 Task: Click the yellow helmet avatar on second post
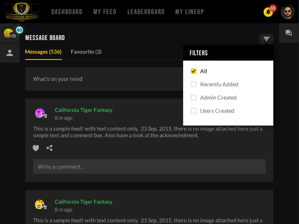[41, 205]
